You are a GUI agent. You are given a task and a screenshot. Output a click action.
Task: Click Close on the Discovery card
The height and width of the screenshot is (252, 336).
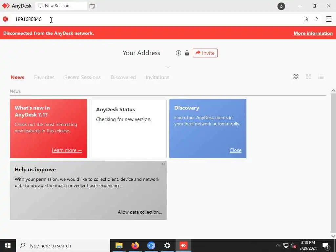tap(236, 150)
